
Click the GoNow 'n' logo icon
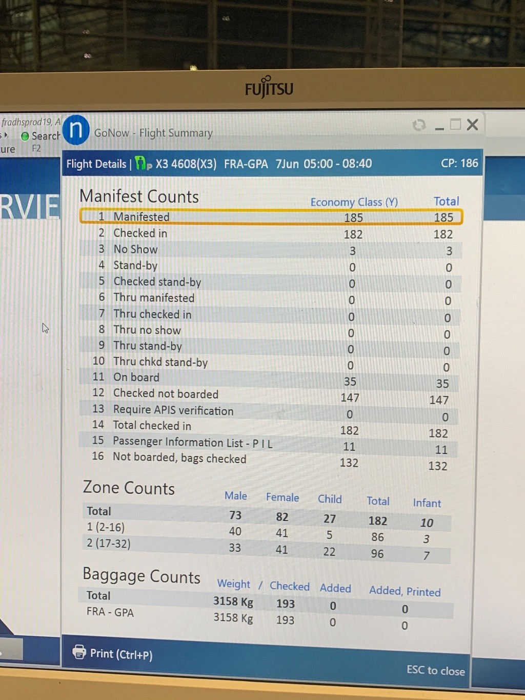(76, 130)
